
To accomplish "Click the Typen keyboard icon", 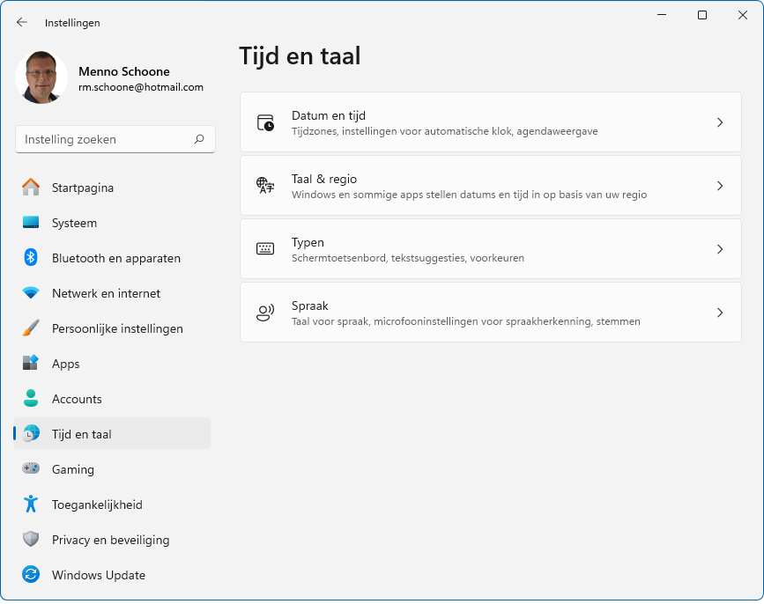I will pos(265,249).
